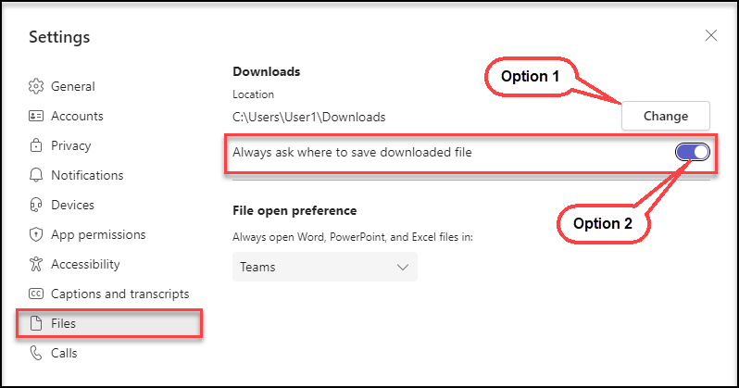Close the Settings dialog
This screenshot has width=739, height=388.
tap(711, 36)
